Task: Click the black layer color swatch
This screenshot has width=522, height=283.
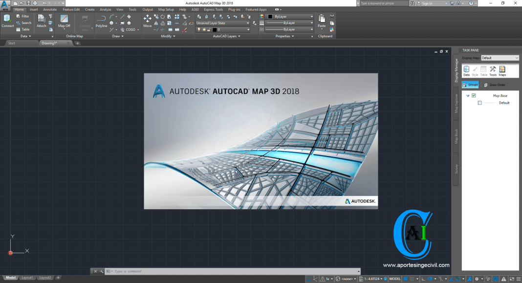Action: click(x=215, y=30)
